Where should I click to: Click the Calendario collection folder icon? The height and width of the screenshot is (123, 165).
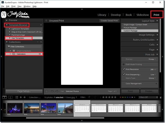click(x=14, y=54)
